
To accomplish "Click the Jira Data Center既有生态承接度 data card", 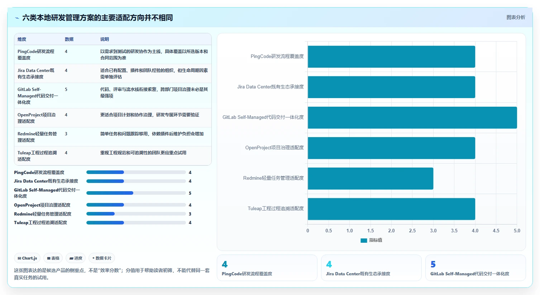I will [371, 268].
